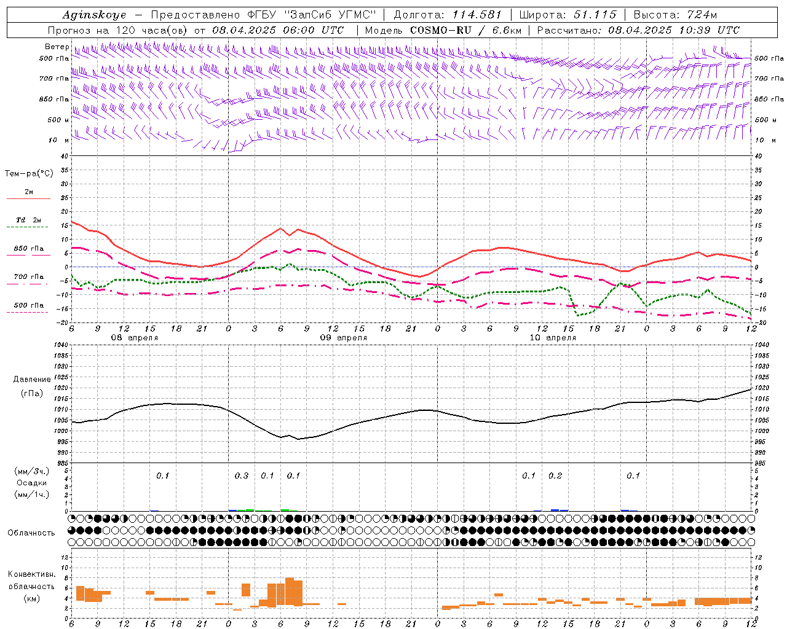Select the "Td 2м" dew point legend entry
Viewport: 787px width, 629px height.
[x=28, y=220]
